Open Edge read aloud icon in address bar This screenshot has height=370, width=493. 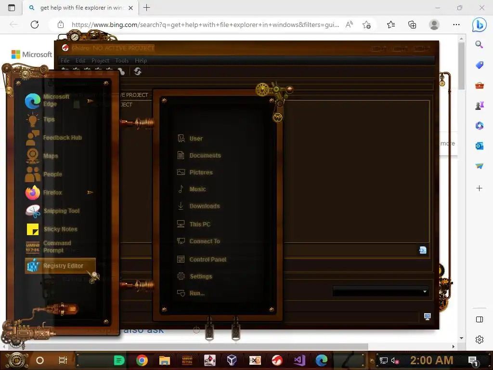coord(349,25)
